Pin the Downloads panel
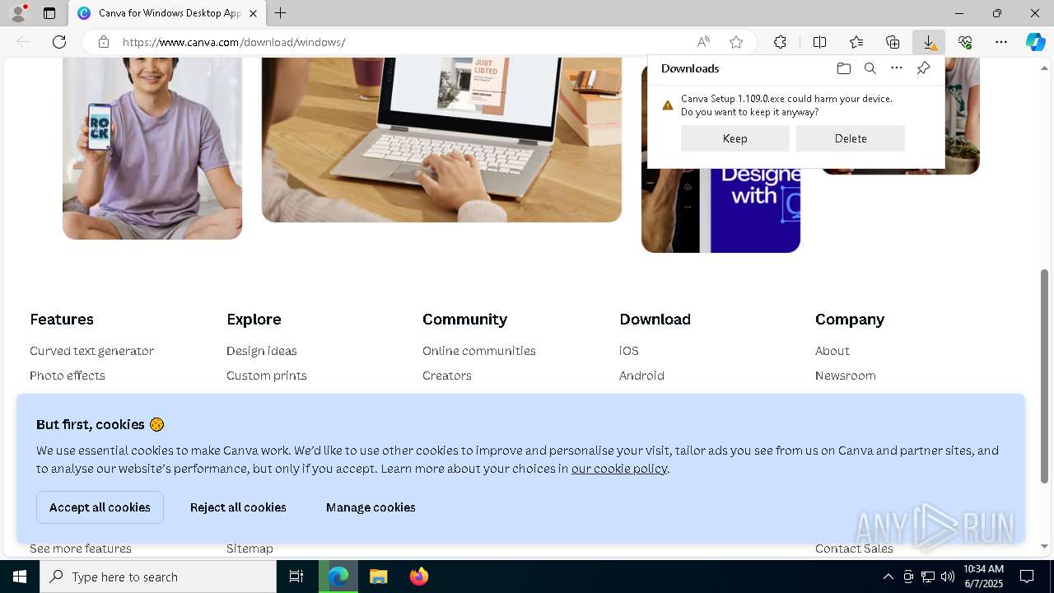 [x=923, y=68]
